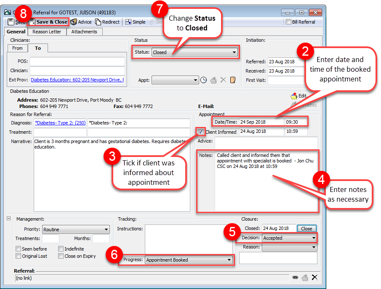Open the Status dropdown showing Closed

pos(194,52)
